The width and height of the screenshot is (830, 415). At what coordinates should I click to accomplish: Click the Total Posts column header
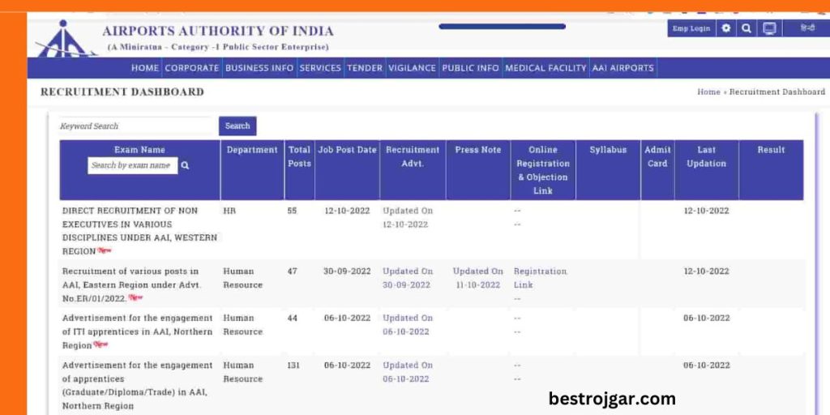coord(300,156)
